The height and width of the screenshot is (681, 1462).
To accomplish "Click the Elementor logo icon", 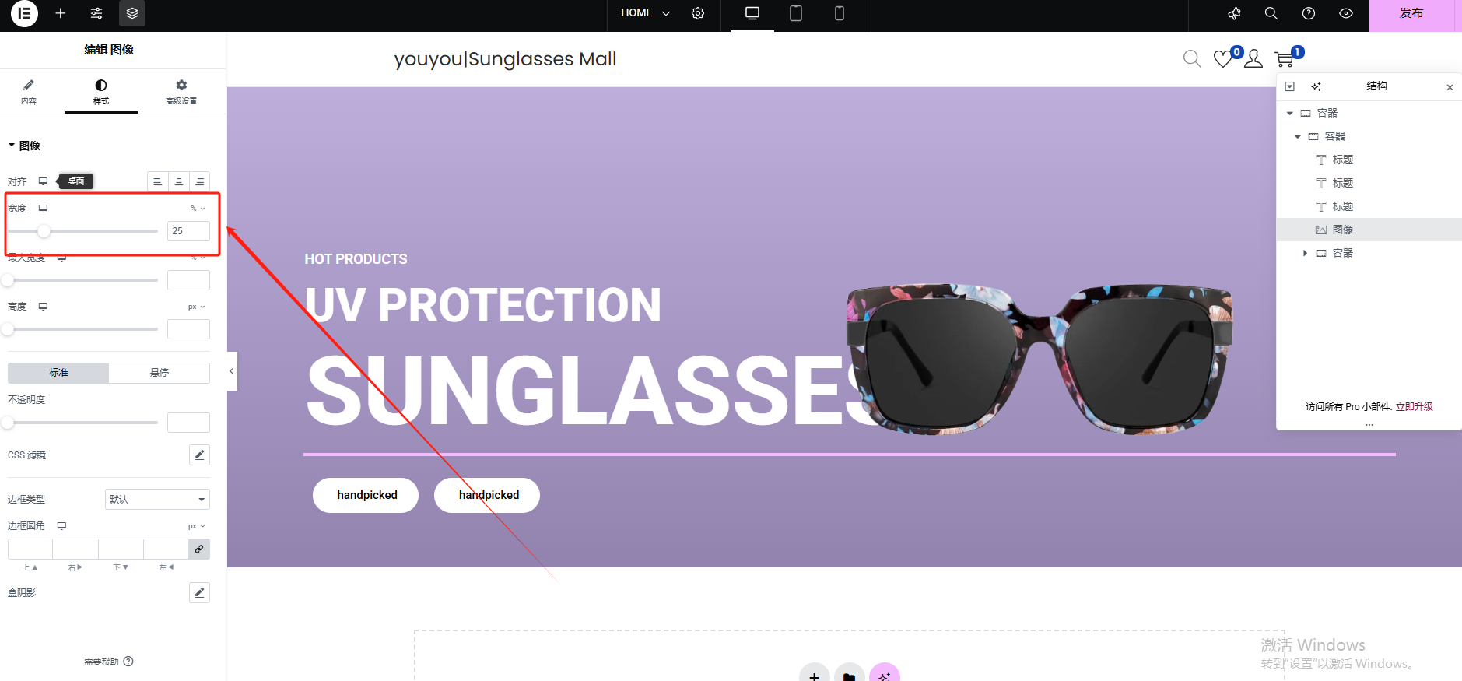I will pos(24,13).
